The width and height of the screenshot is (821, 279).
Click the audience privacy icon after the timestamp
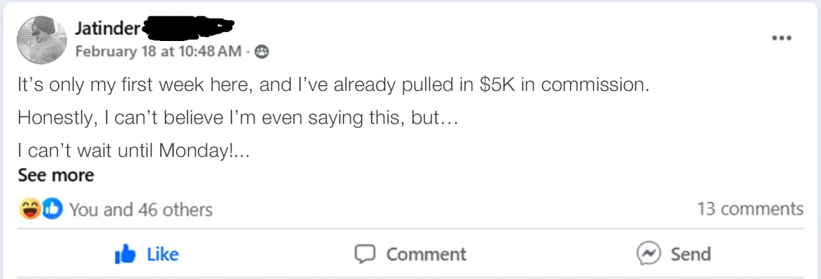click(x=262, y=51)
